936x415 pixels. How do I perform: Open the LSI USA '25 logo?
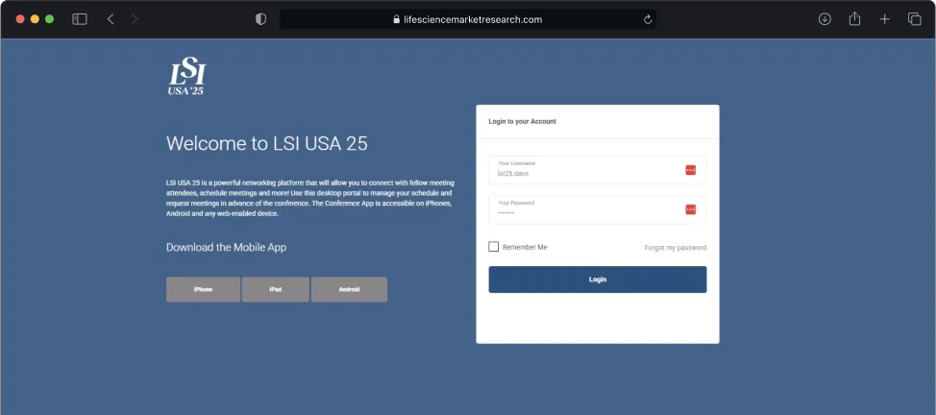187,78
